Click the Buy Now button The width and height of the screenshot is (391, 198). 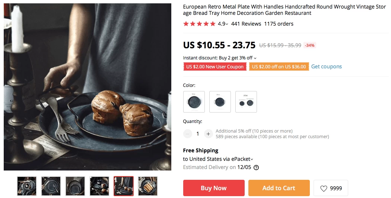coord(214,188)
